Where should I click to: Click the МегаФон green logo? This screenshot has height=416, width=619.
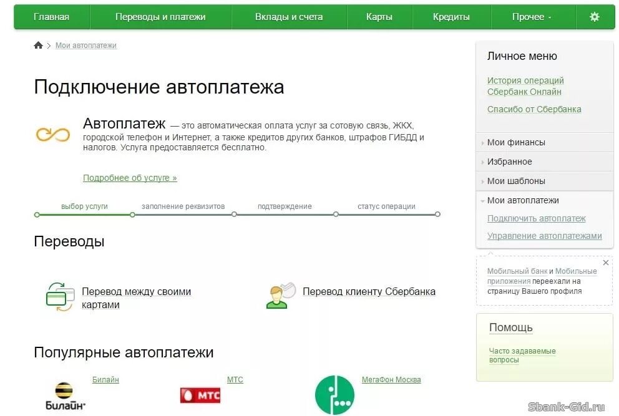pyautogui.click(x=334, y=395)
